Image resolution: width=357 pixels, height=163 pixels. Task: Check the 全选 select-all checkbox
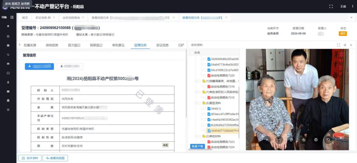(192, 53)
